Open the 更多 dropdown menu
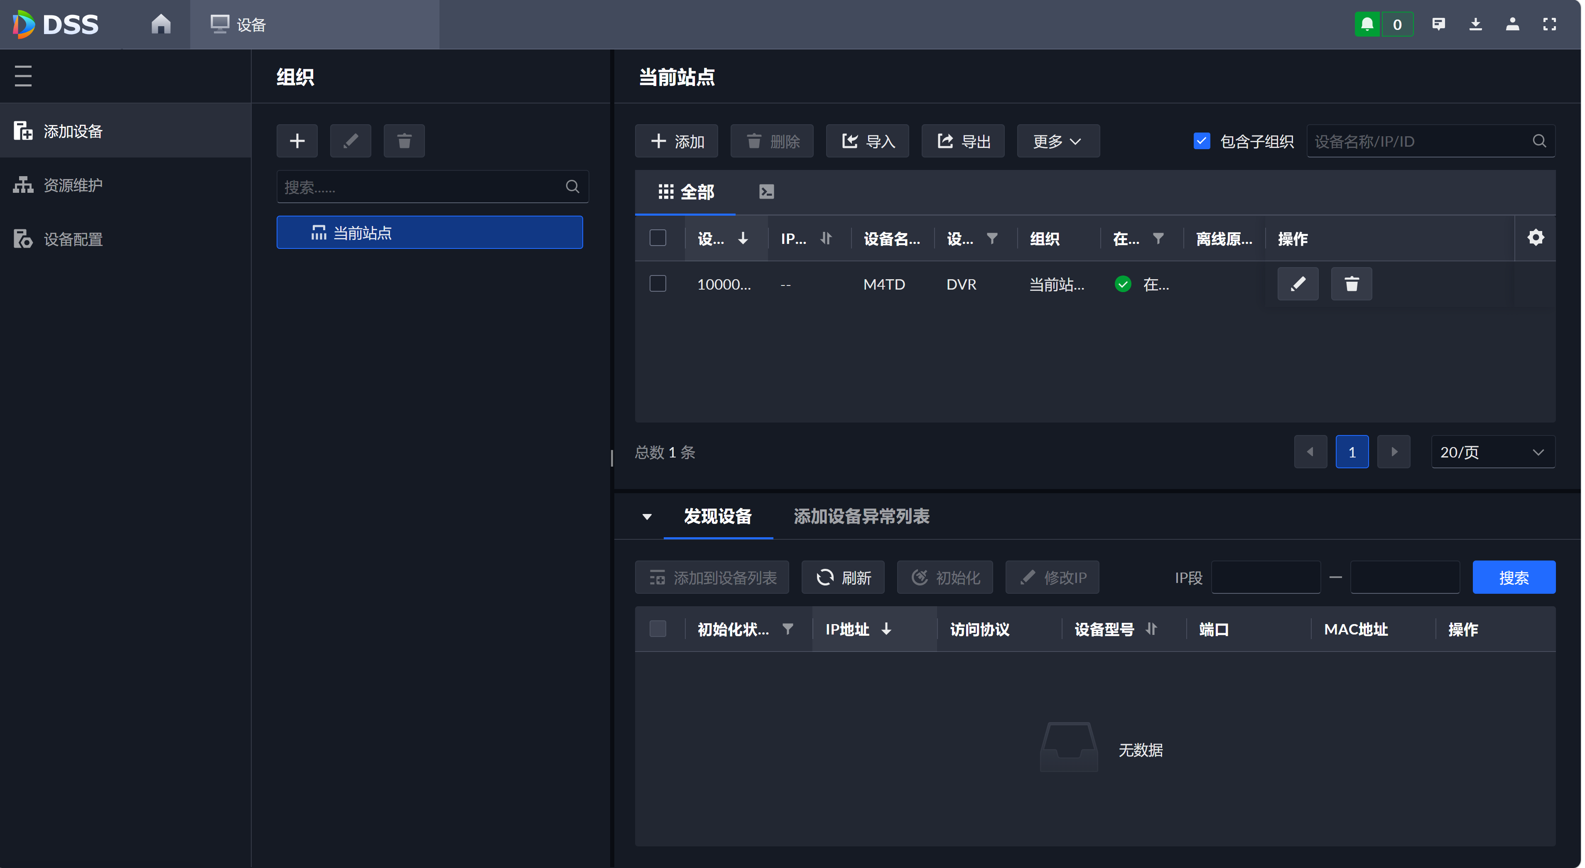1585x868 pixels. (x=1058, y=141)
